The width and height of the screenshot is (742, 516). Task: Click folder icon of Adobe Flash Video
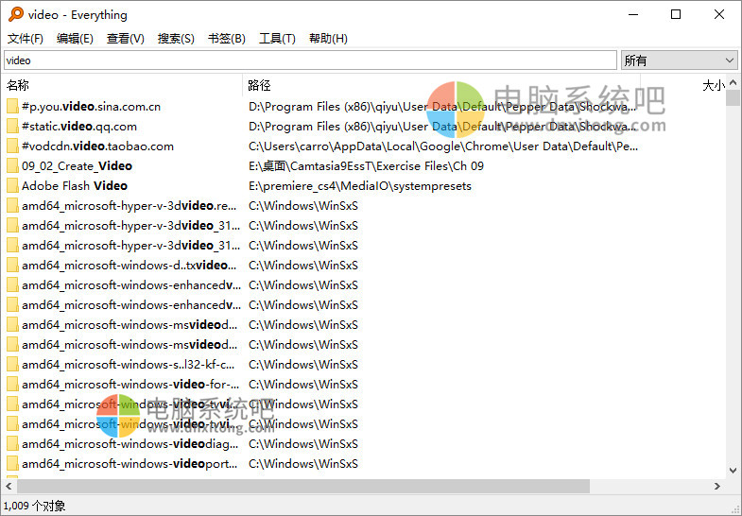tap(12, 186)
